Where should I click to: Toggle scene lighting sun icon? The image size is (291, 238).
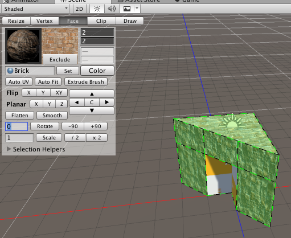click(97, 9)
